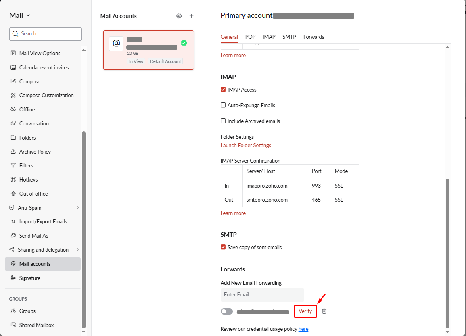Expand the Anti-Spam submenu arrow
This screenshot has height=336, width=466.
(x=78, y=208)
